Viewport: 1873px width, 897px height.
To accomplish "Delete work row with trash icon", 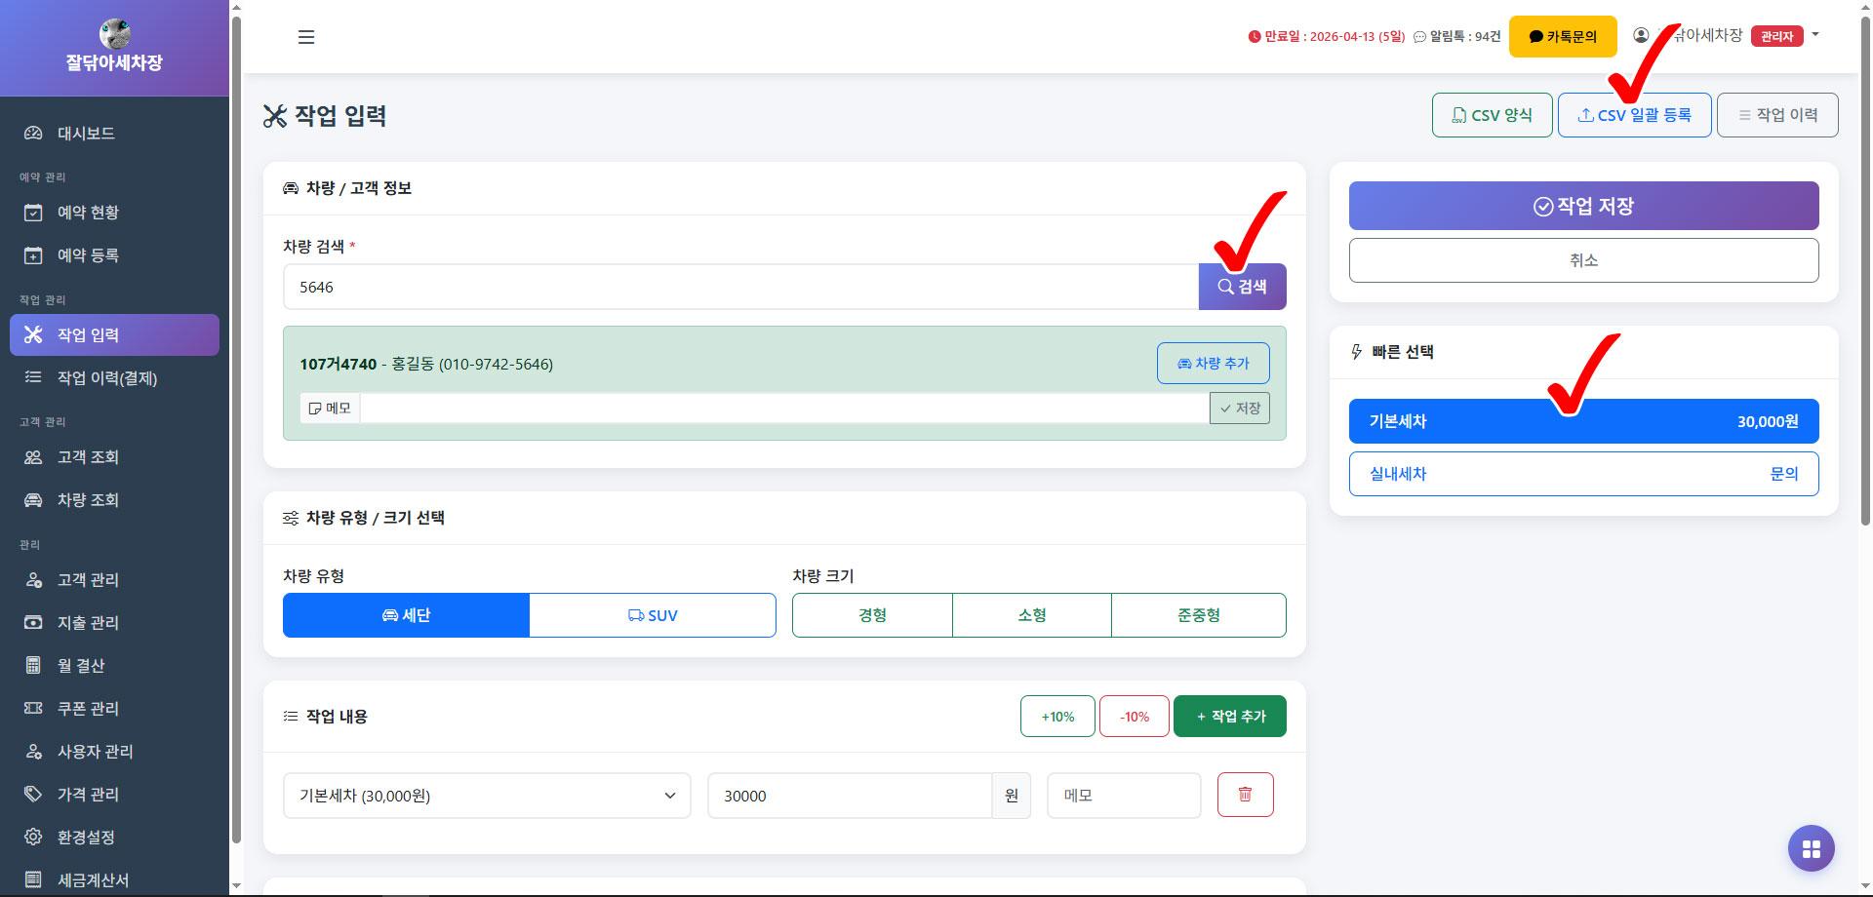I will [1245, 795].
